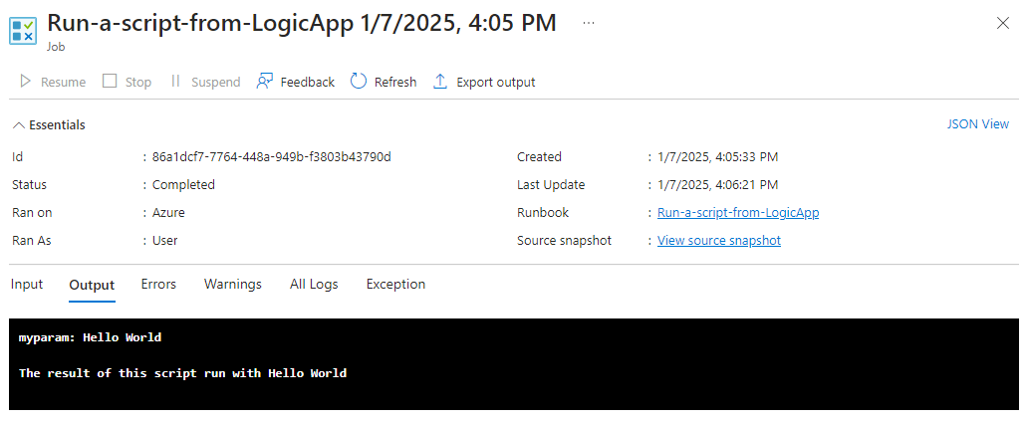1030x422 pixels.
Task: Click the Job runbook icon beside title
Action: click(x=23, y=31)
